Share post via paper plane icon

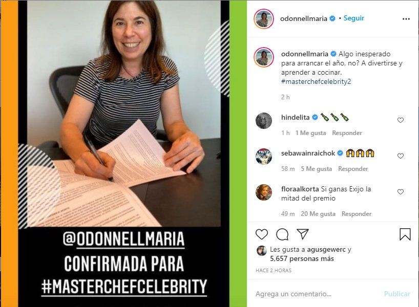(303, 234)
